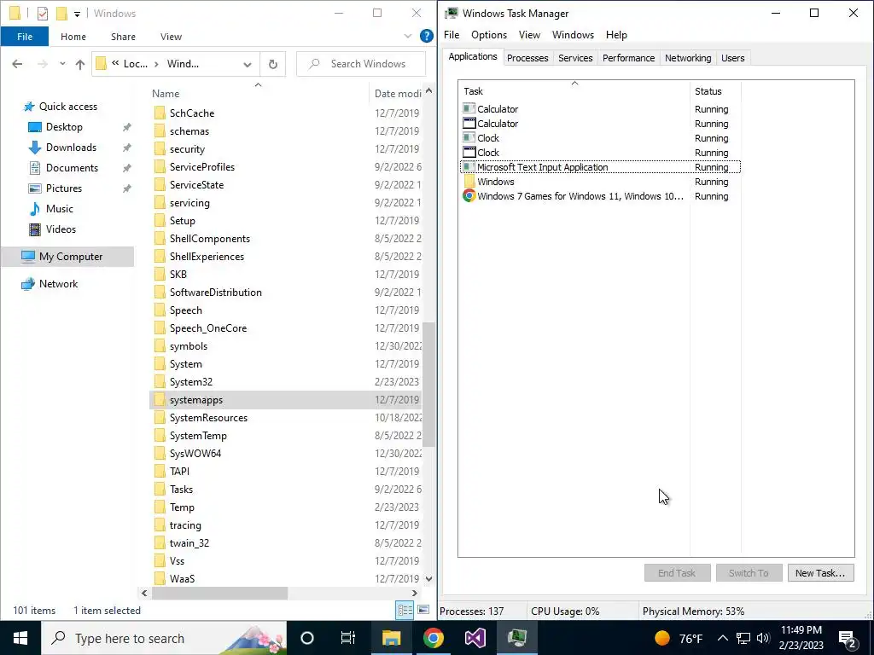874x655 pixels.
Task: Switch Explorer to details view icon
Action: coord(405,611)
